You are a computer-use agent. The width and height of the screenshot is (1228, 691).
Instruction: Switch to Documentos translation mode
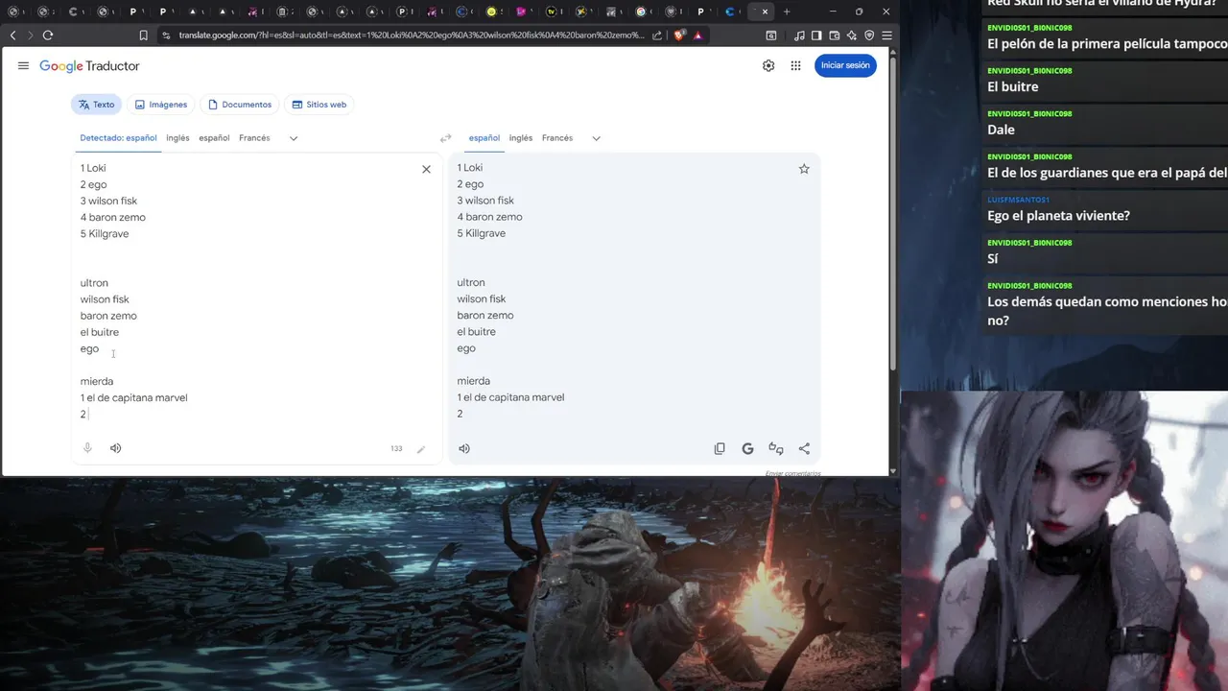click(240, 105)
